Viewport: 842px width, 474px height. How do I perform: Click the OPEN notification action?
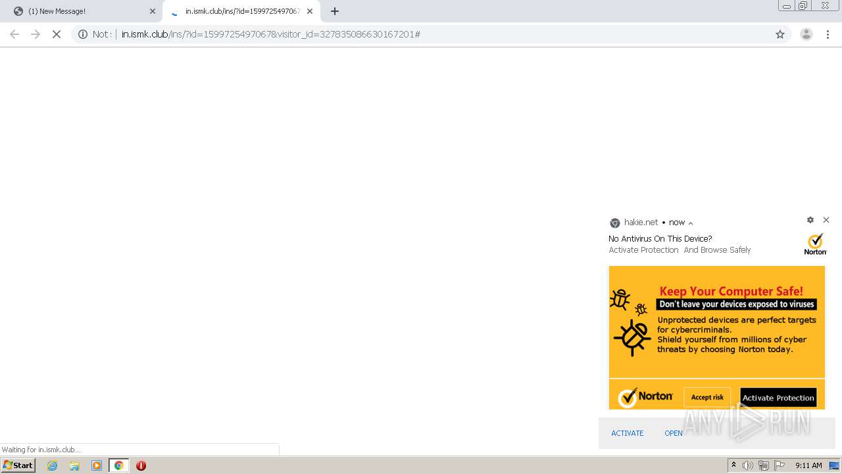point(674,433)
